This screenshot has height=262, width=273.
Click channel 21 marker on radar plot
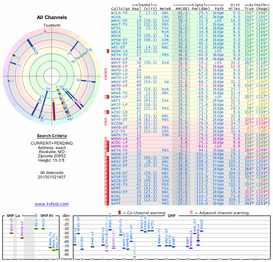coord(9,81)
